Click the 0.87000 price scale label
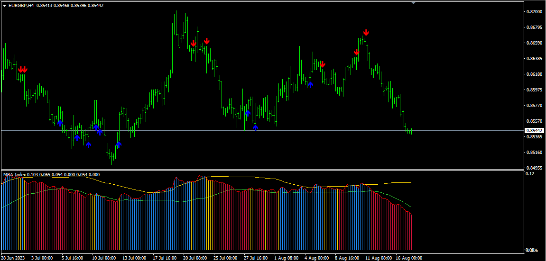 (x=535, y=11)
